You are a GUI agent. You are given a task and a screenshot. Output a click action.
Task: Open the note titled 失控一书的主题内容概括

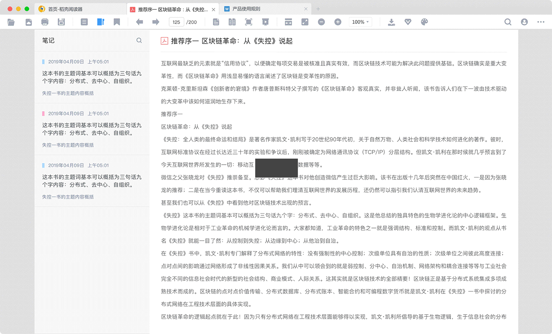pos(68,93)
